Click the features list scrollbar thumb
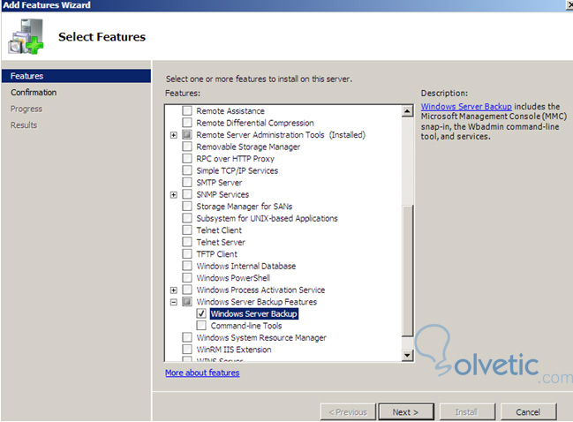Image resolution: width=573 pixels, height=422 pixels. coord(408,270)
